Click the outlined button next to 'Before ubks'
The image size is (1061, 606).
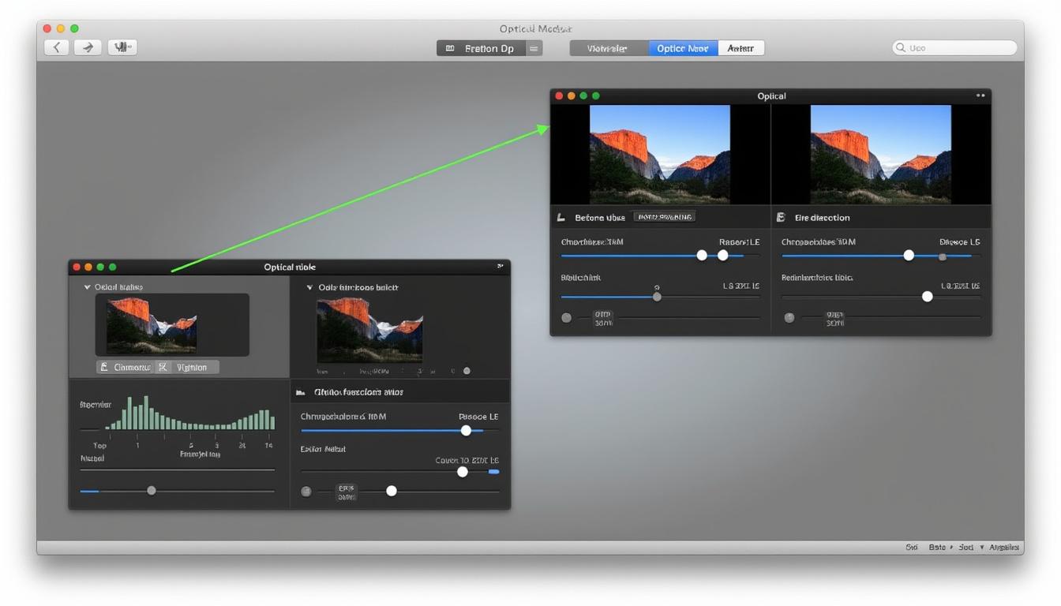(x=664, y=217)
